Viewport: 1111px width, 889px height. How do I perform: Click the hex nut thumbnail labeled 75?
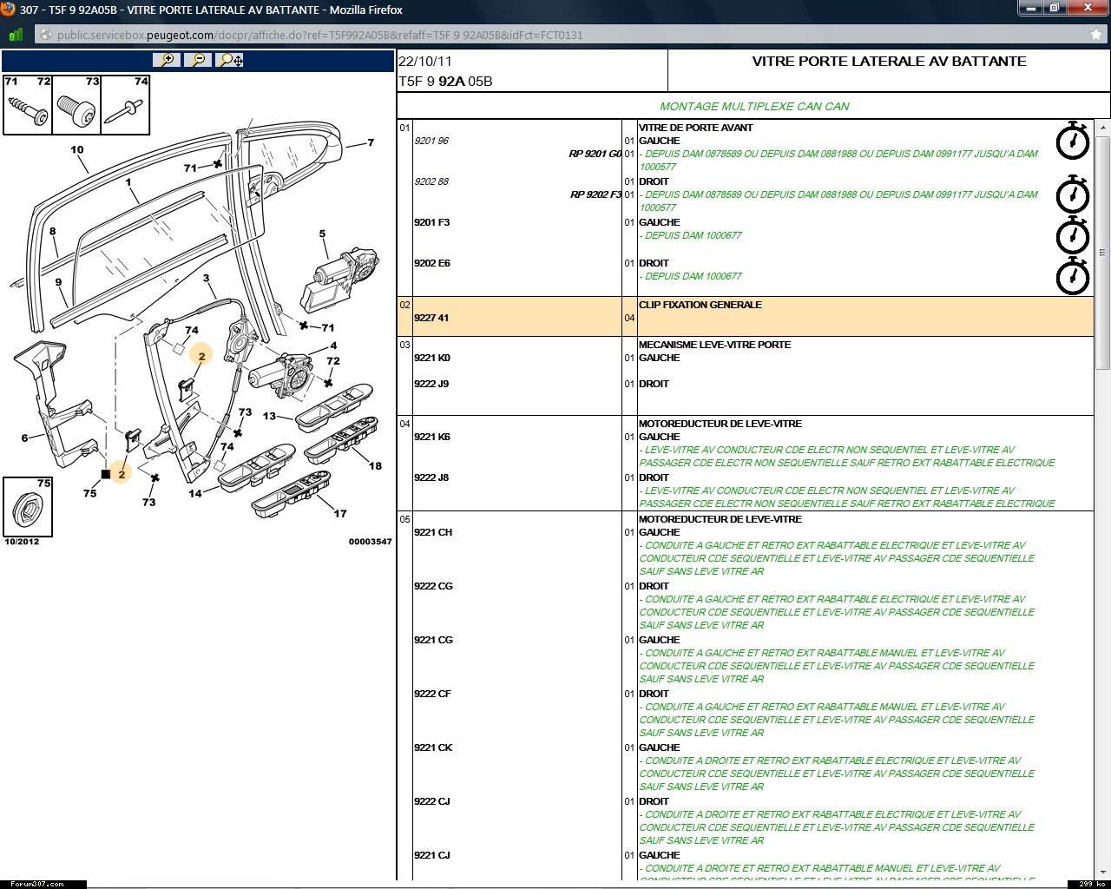coord(26,508)
